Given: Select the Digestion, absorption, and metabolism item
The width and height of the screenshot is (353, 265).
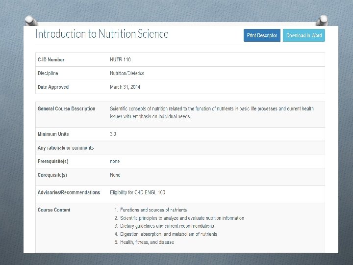Looking at the screenshot, I should [168, 234].
